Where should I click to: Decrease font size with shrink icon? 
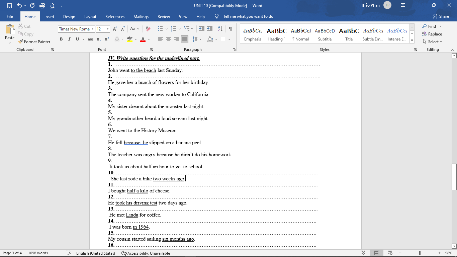(x=123, y=29)
